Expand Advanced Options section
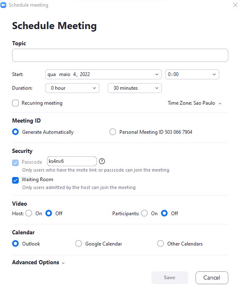The image size is (240, 290). [38, 263]
